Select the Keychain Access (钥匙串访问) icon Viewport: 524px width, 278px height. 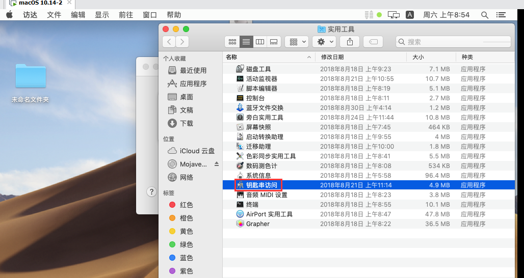pos(240,185)
